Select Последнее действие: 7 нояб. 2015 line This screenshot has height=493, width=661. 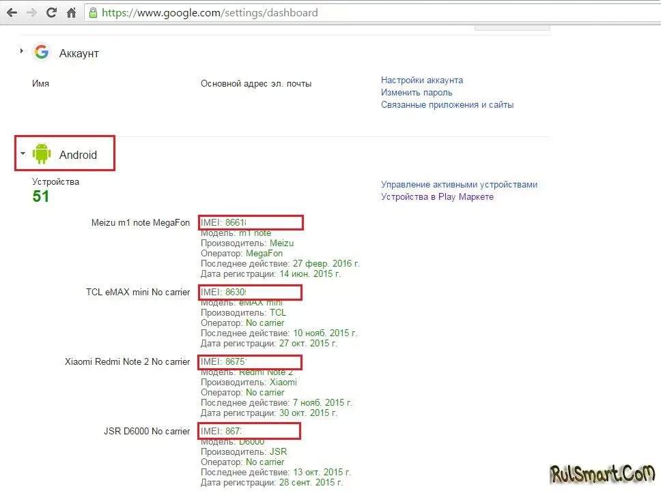[x=277, y=402]
